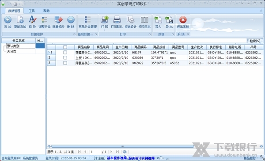Open 商品分类管理 category management
Viewport: 265px width, 161px height.
click(x=87, y=20)
